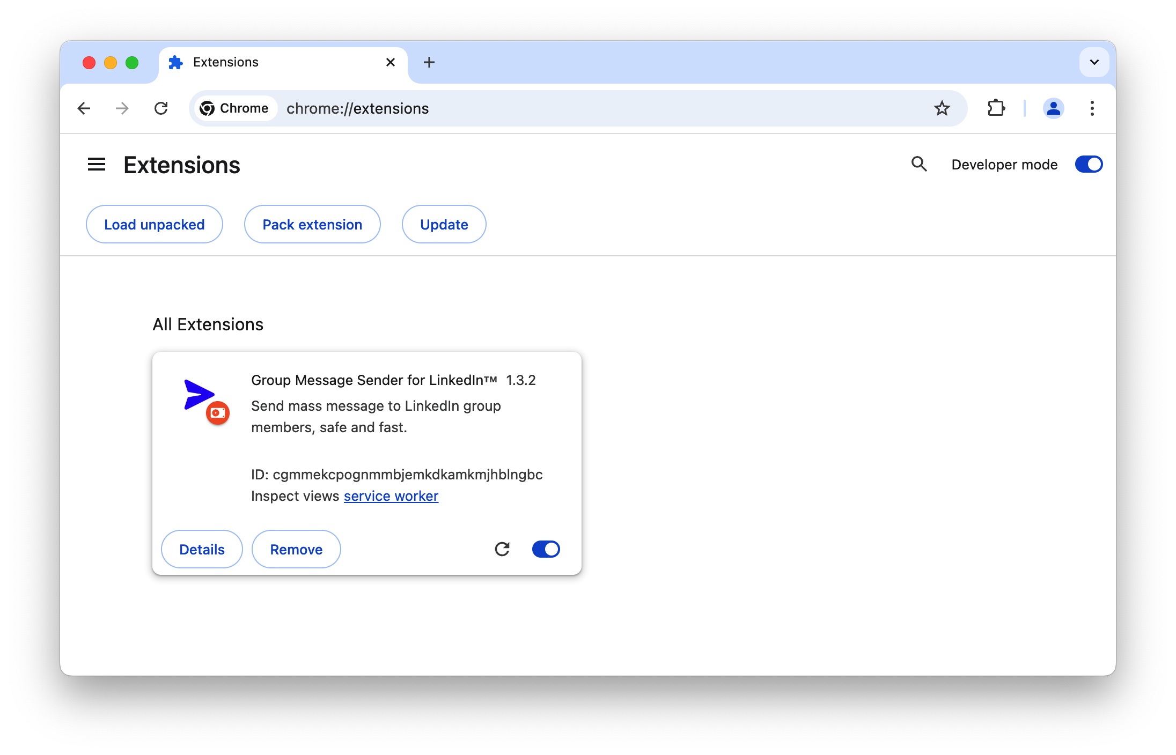Bookmark the page with the star icon

pyautogui.click(x=942, y=108)
